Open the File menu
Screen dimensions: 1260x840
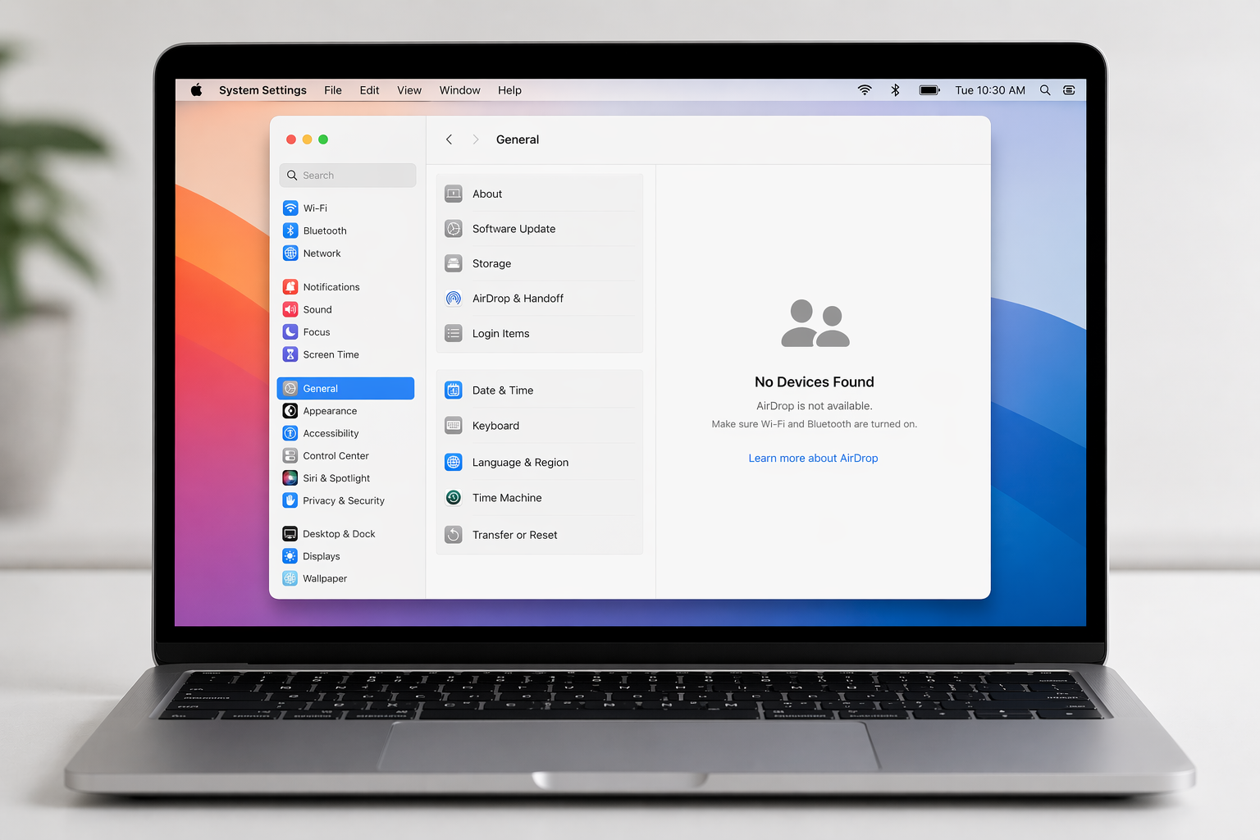coord(333,90)
